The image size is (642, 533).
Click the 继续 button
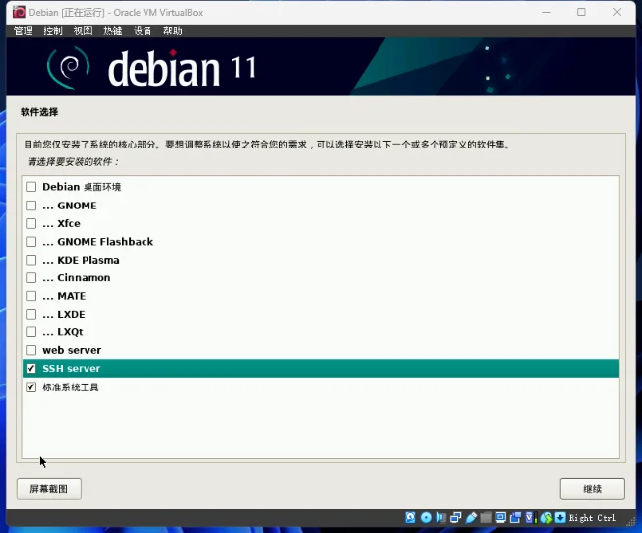[x=593, y=489]
